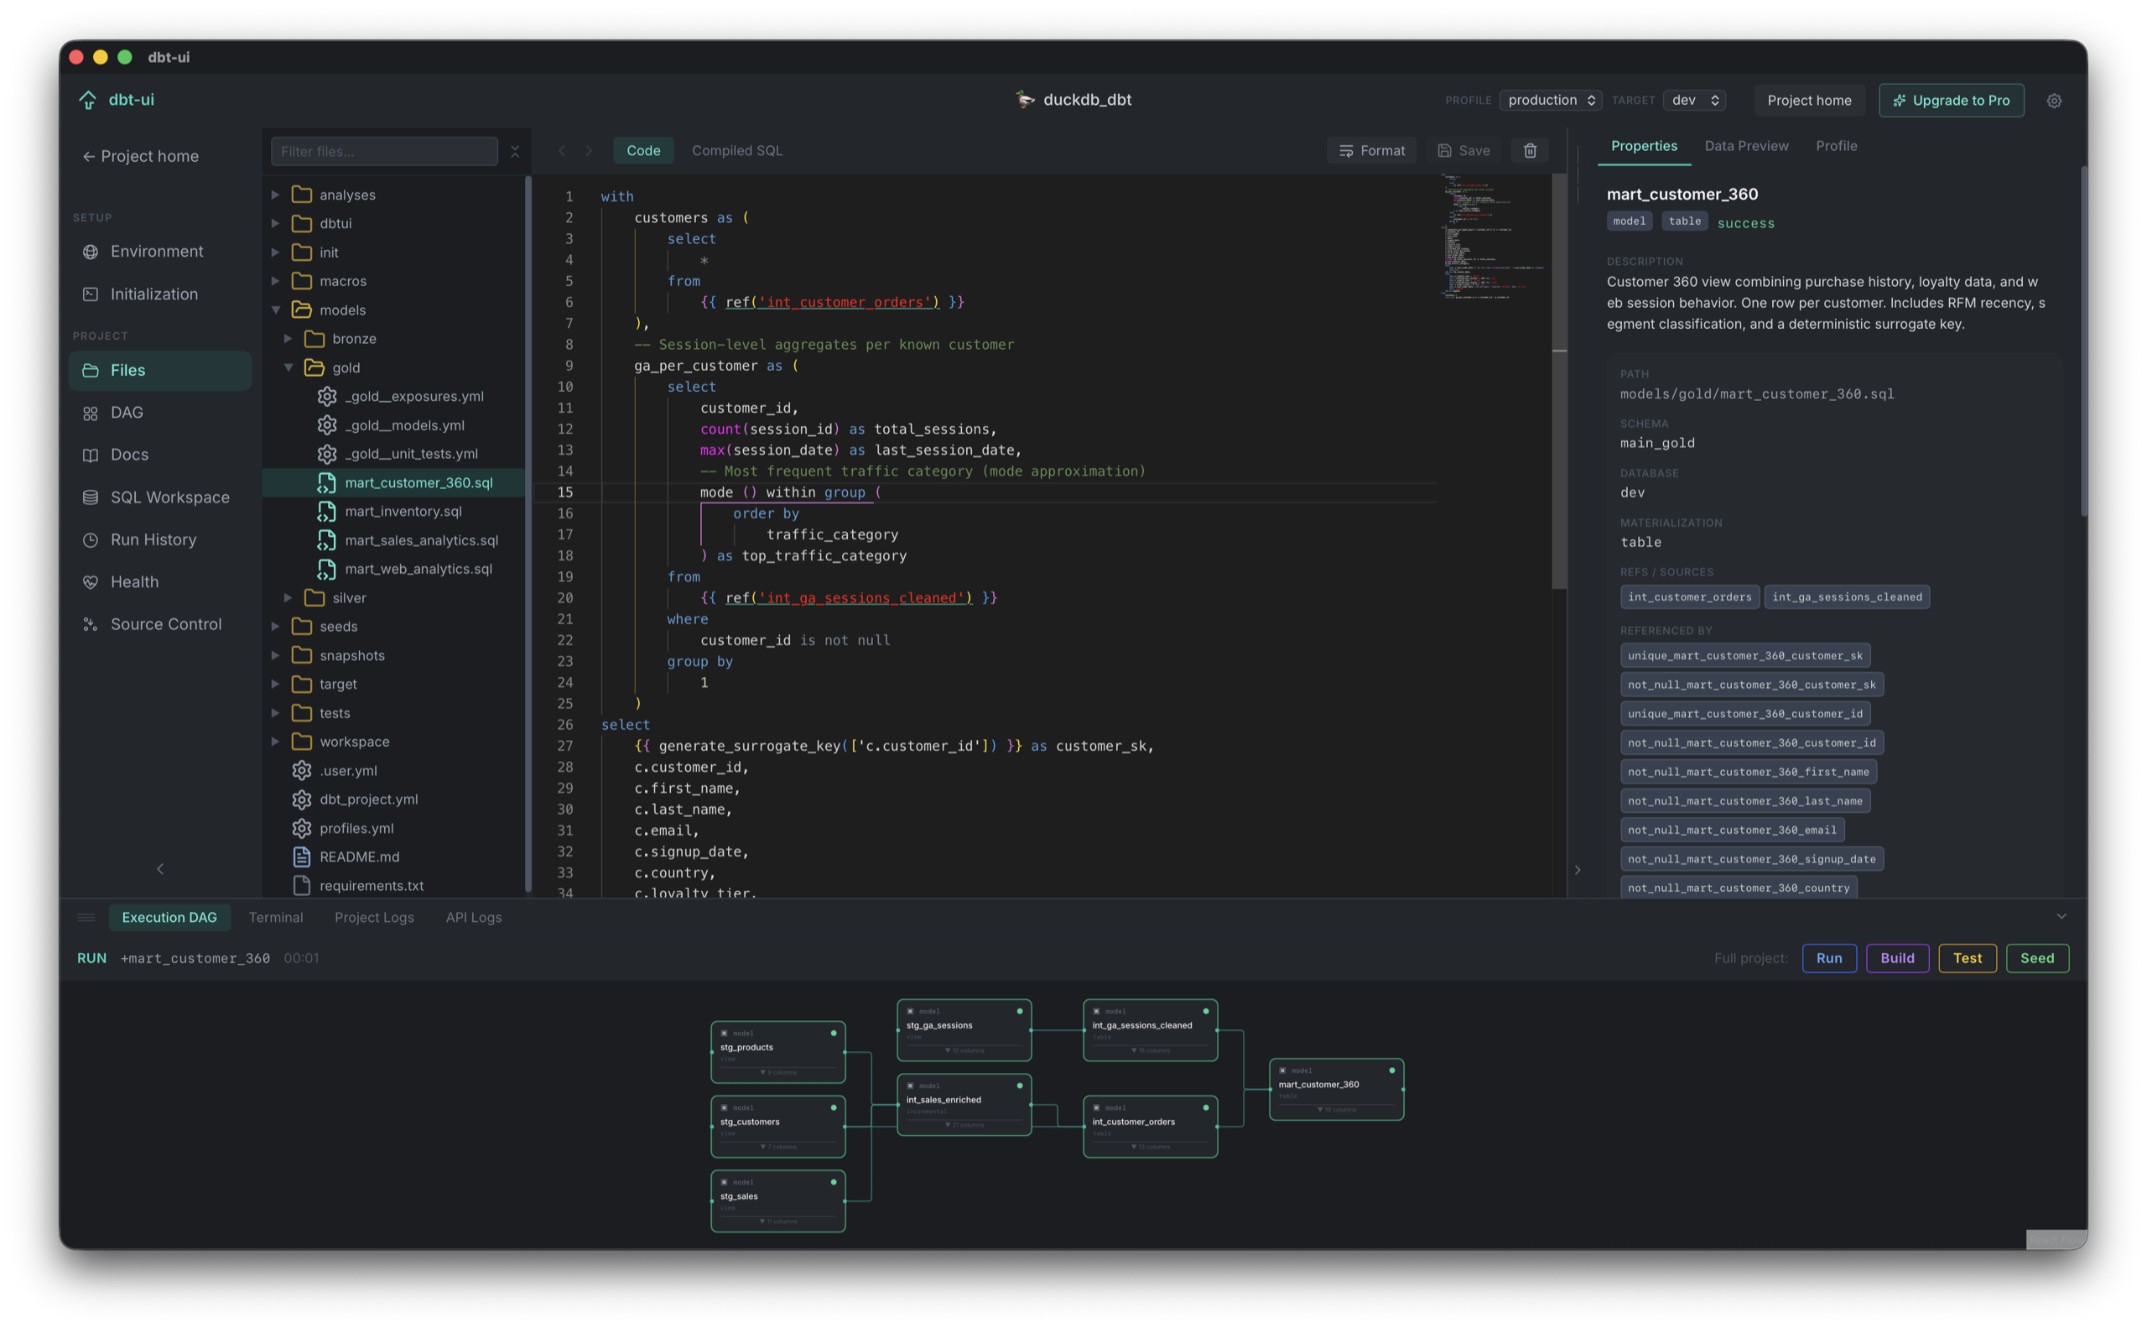Open the settings gear icon

[x=2054, y=100]
